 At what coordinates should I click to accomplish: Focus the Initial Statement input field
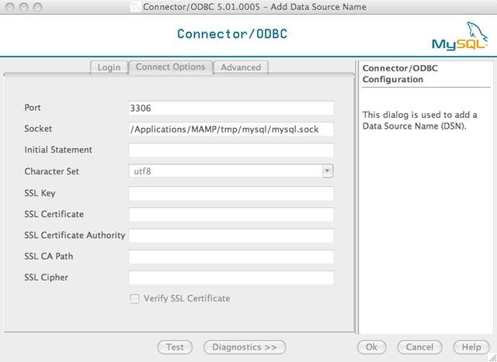click(x=231, y=150)
